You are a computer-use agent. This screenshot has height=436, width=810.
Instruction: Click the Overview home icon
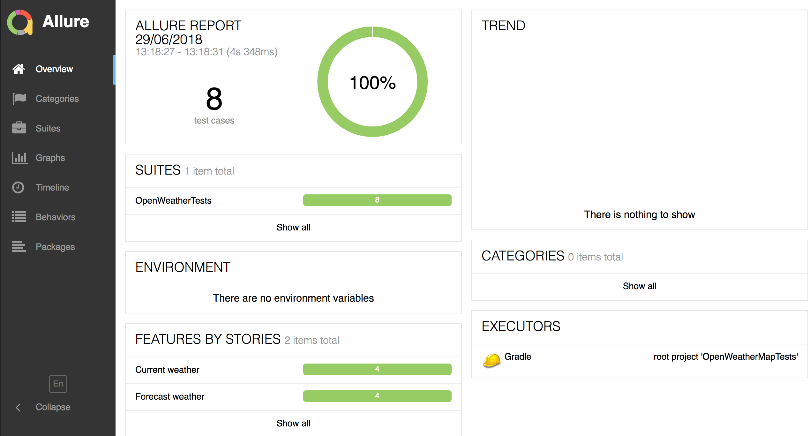(x=19, y=69)
